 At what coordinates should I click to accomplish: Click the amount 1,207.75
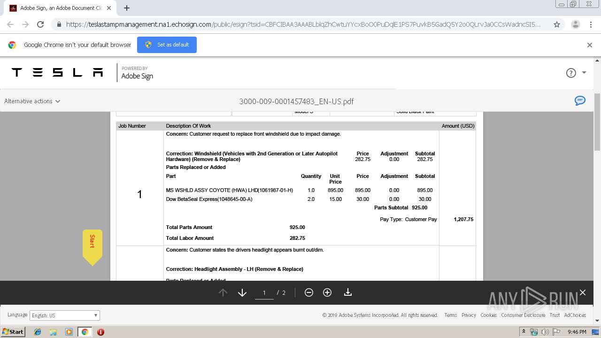click(x=463, y=219)
